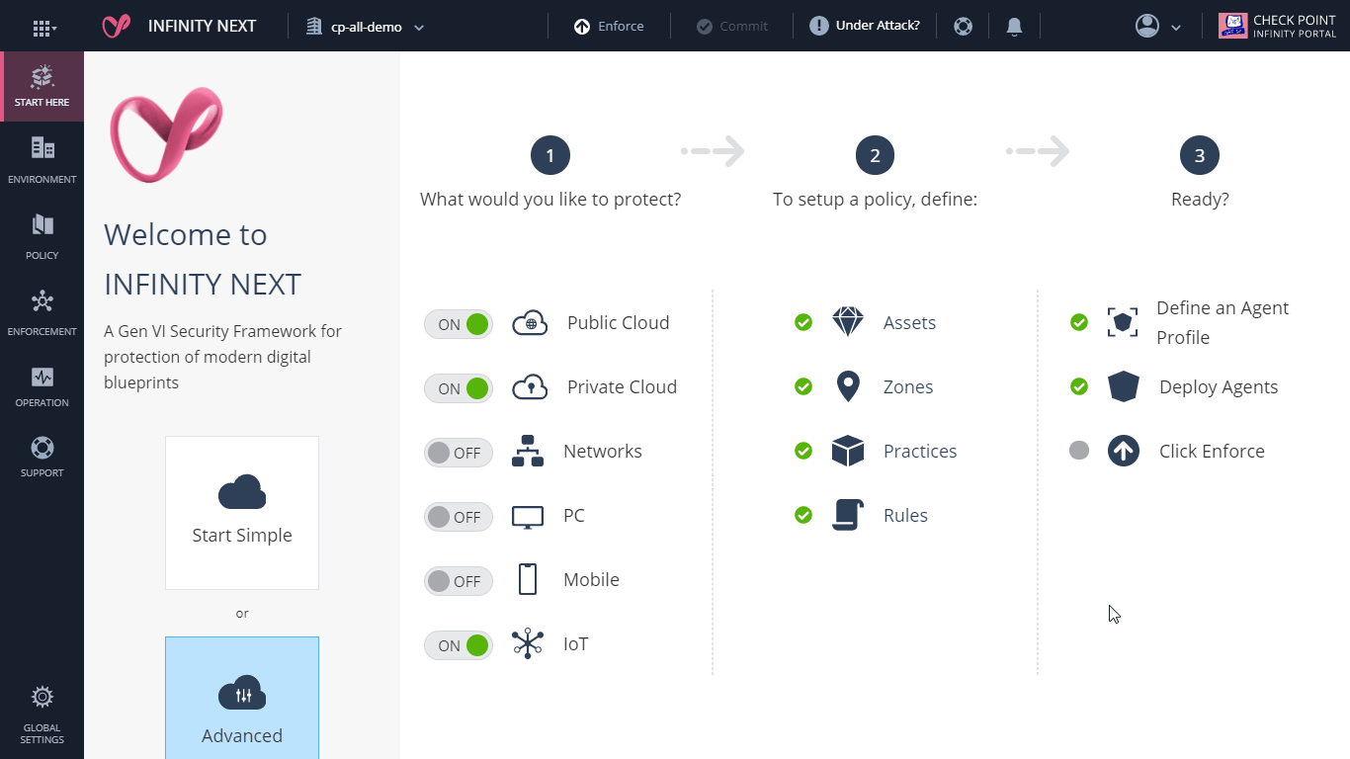Click the Practices box icon
The height and width of the screenshot is (759, 1350).
click(848, 451)
